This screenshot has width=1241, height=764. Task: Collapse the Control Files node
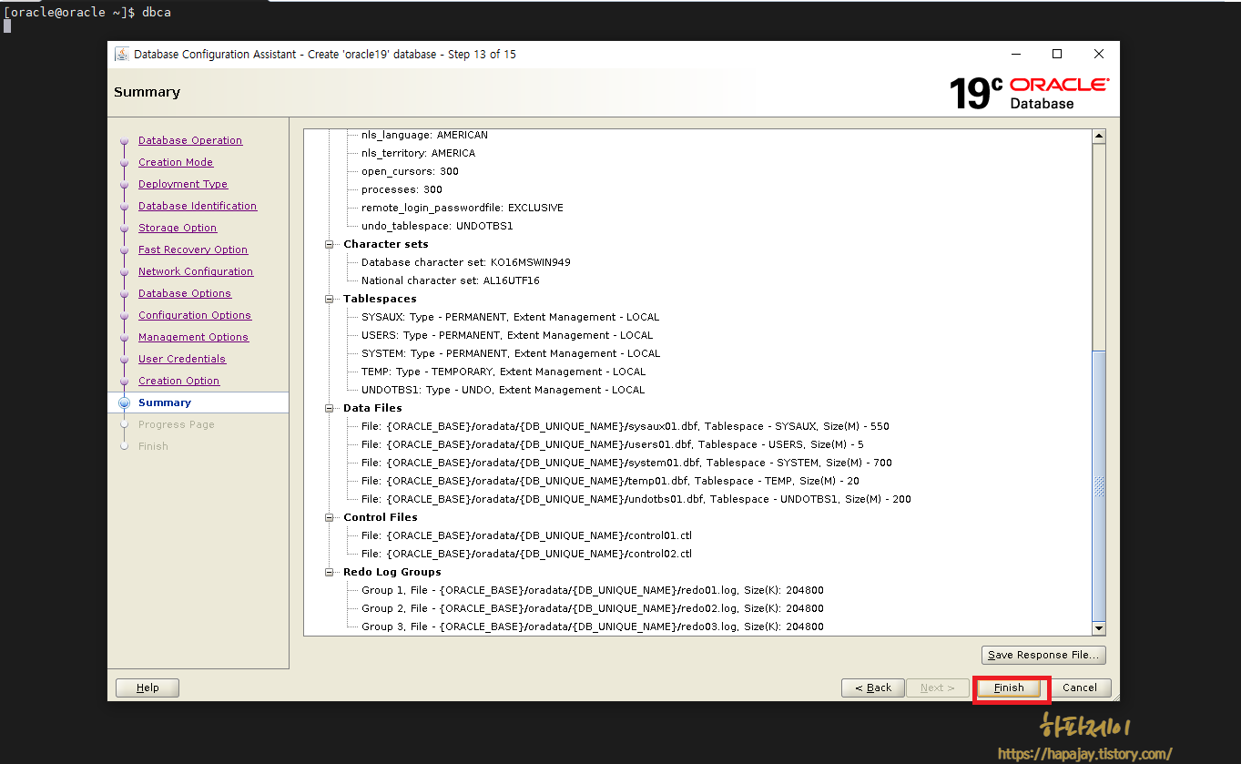pyautogui.click(x=330, y=517)
